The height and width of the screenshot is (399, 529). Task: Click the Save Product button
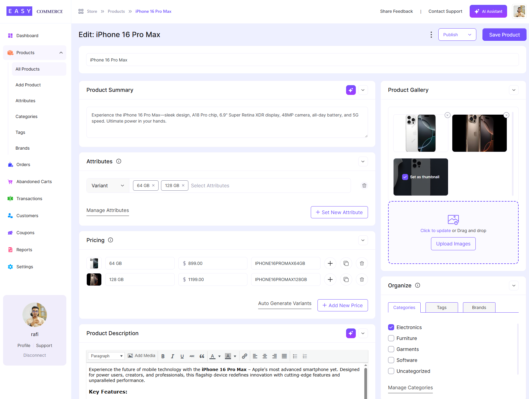tap(504, 35)
